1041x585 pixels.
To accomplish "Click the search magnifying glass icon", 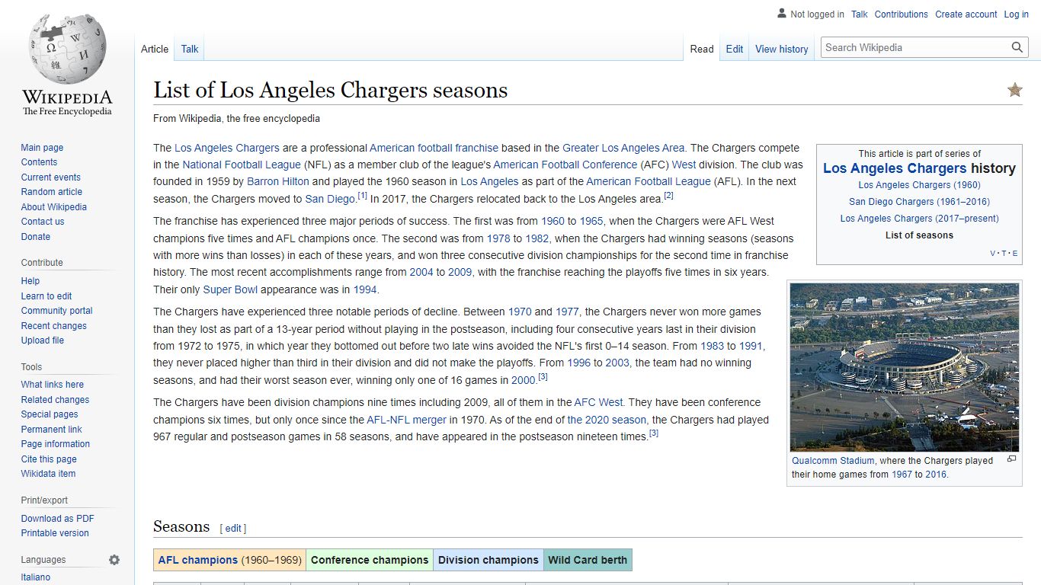I will pos(1017,47).
